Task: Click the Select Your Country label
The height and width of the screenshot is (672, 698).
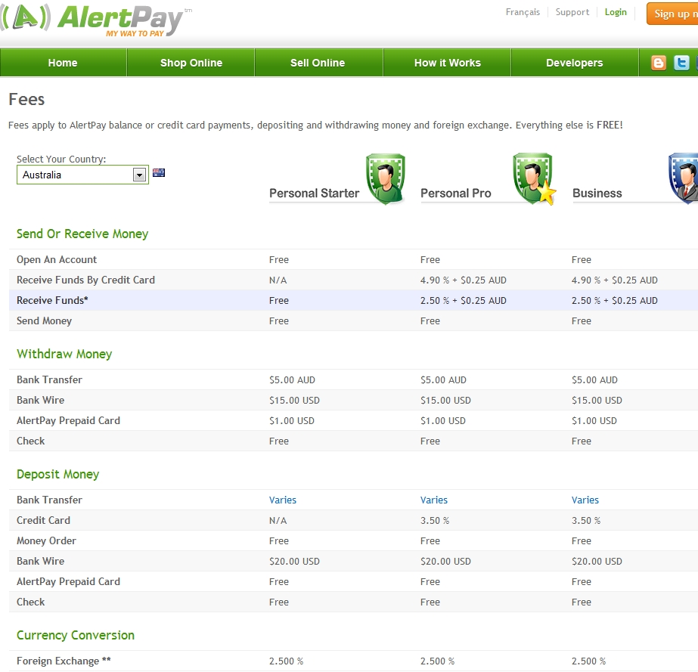Action: pyautogui.click(x=61, y=159)
